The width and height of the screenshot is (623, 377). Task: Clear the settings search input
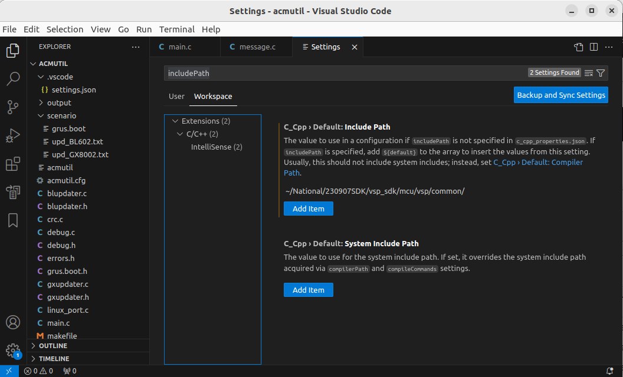click(589, 73)
